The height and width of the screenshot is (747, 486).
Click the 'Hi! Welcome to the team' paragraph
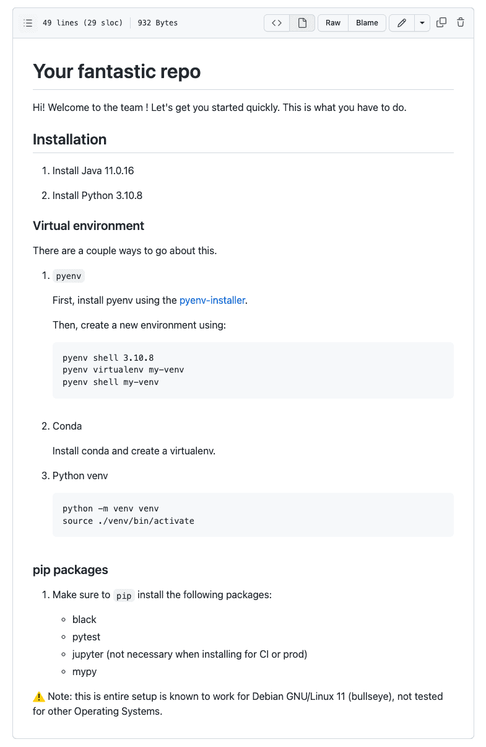[220, 107]
